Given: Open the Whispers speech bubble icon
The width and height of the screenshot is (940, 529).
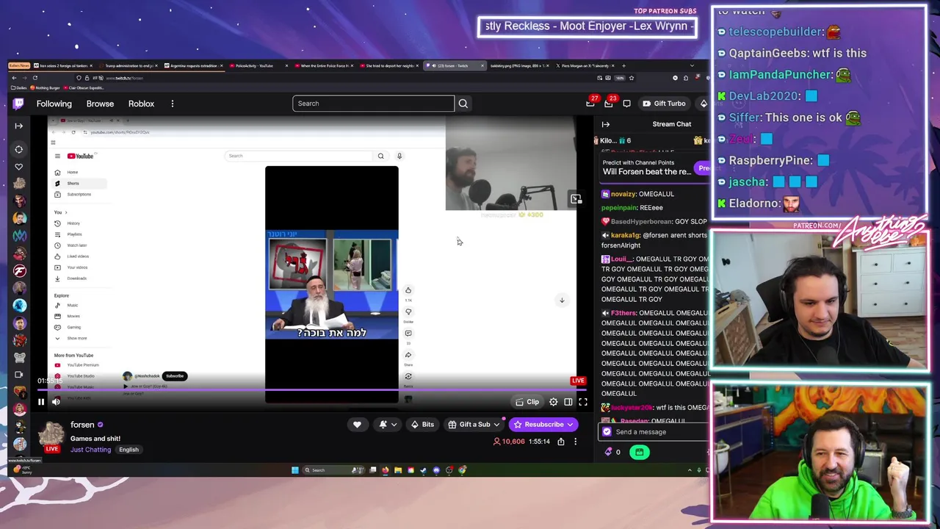Looking at the screenshot, I should coord(626,104).
